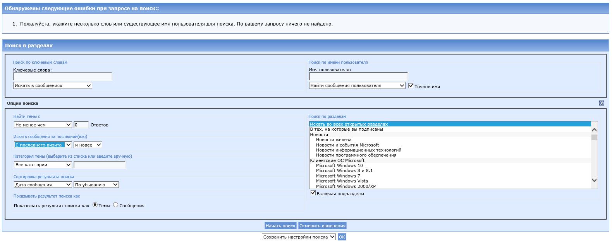Select 'Microsoft Windows 7' in list
The height and width of the screenshot is (242, 612).
(450, 176)
